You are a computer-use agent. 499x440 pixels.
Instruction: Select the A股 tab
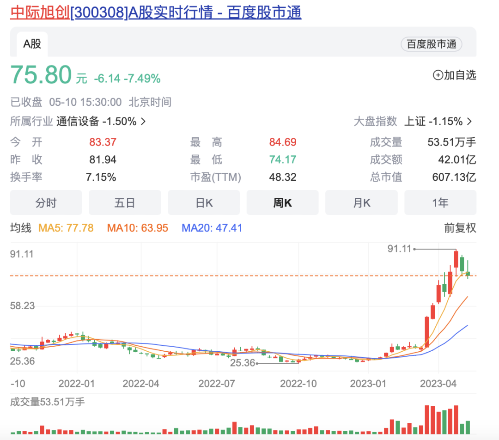pos(32,44)
